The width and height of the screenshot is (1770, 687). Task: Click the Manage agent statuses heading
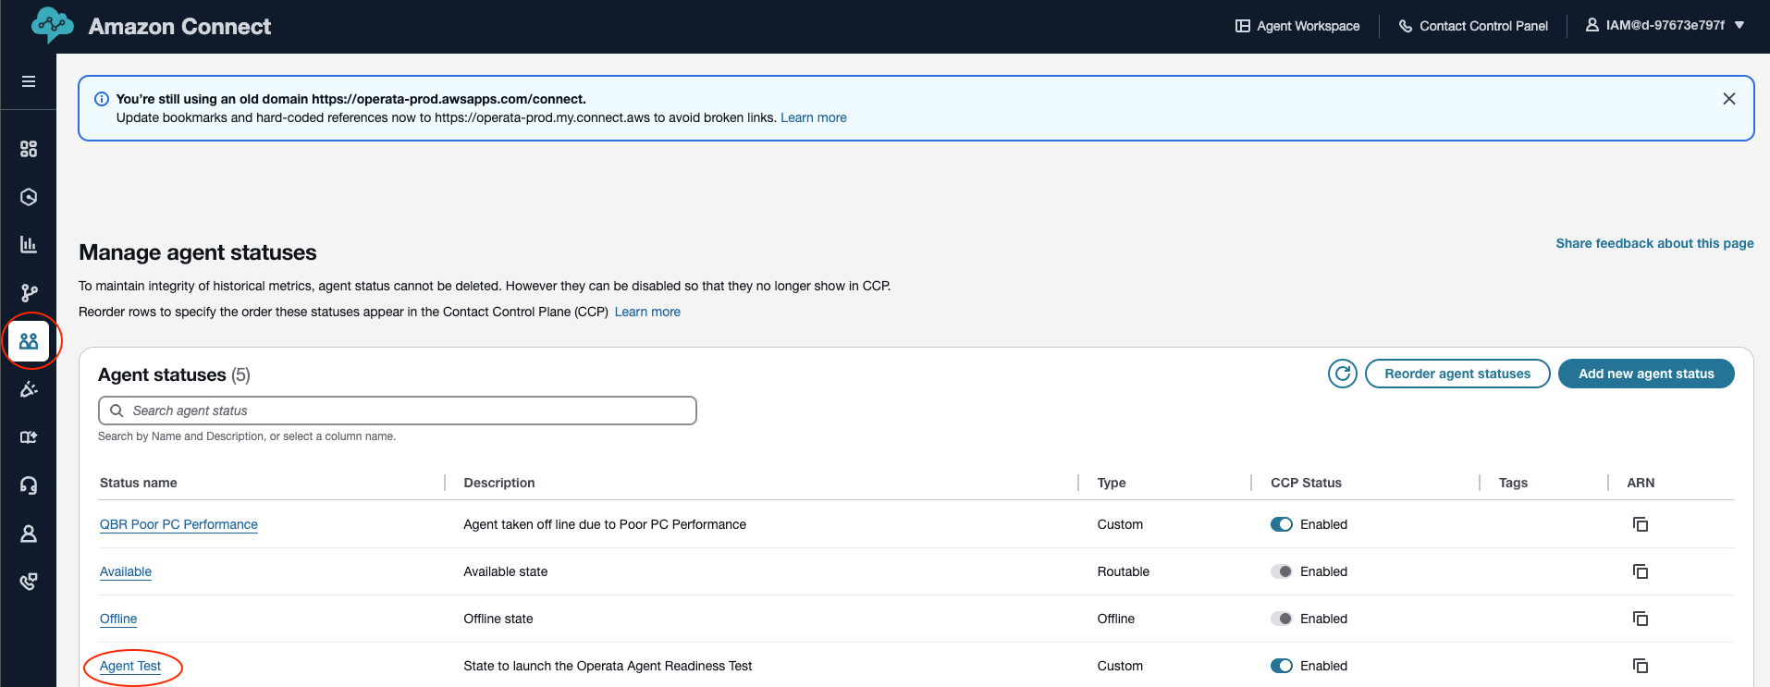tap(198, 252)
